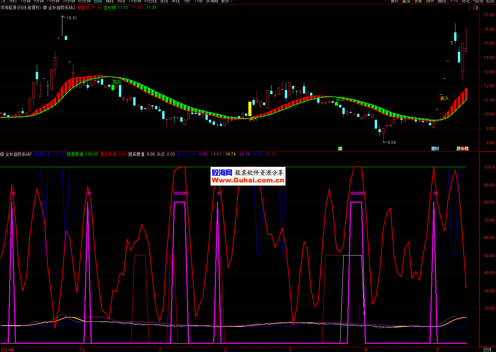Click the 短卖奇准 100.00 indicator label
Screen dimensions: 496x352
82,154
